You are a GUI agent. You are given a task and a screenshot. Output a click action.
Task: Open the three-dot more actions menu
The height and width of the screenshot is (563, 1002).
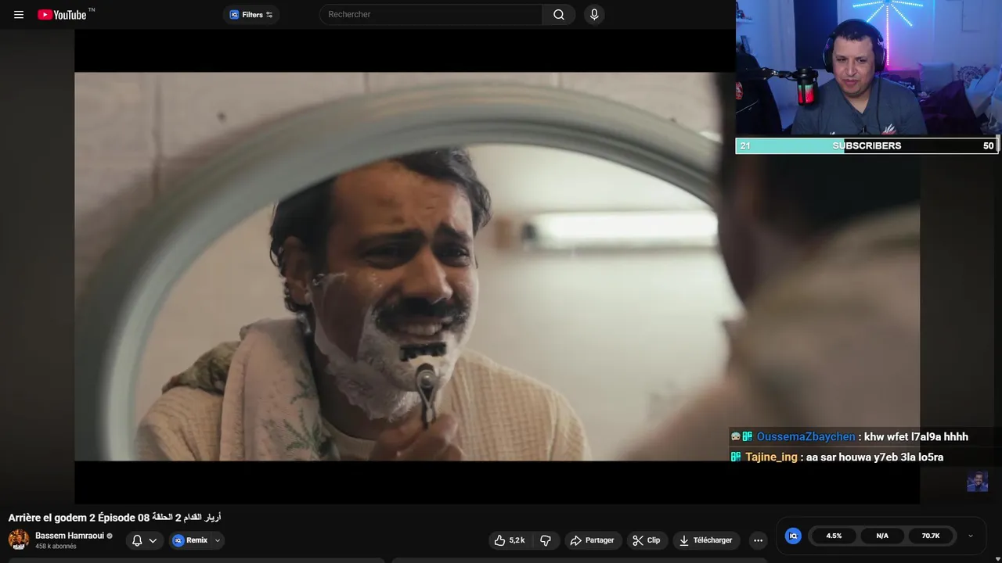pyautogui.click(x=758, y=540)
